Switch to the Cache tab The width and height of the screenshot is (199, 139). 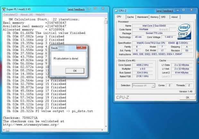coord(130,17)
